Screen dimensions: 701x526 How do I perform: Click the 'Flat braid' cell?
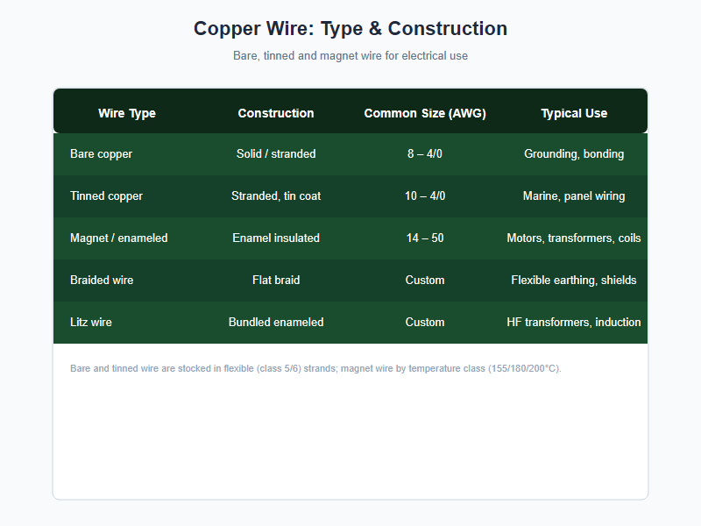point(276,280)
